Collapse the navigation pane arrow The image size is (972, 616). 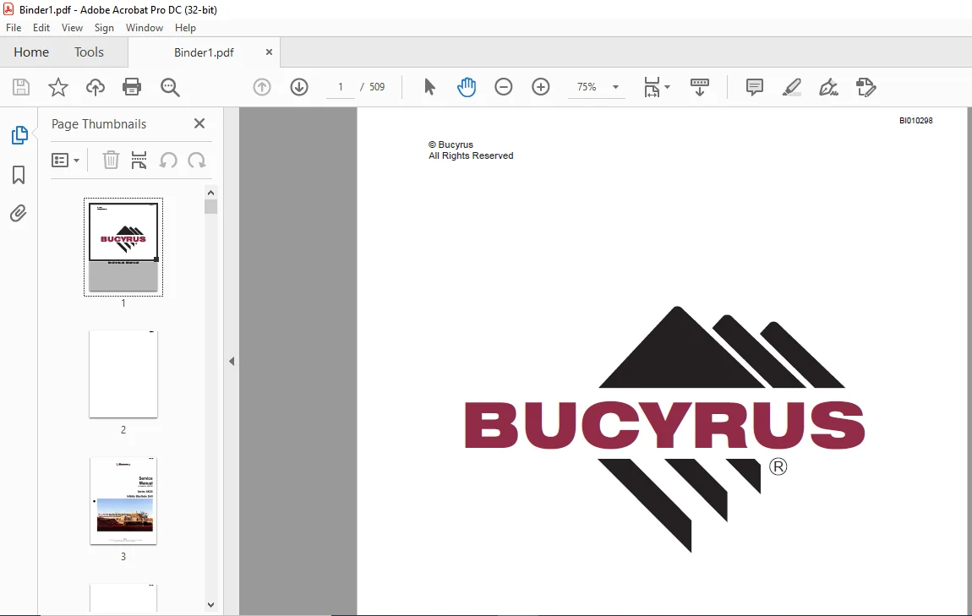click(232, 361)
